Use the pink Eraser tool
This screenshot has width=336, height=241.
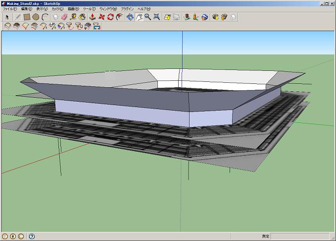[x=63, y=17]
